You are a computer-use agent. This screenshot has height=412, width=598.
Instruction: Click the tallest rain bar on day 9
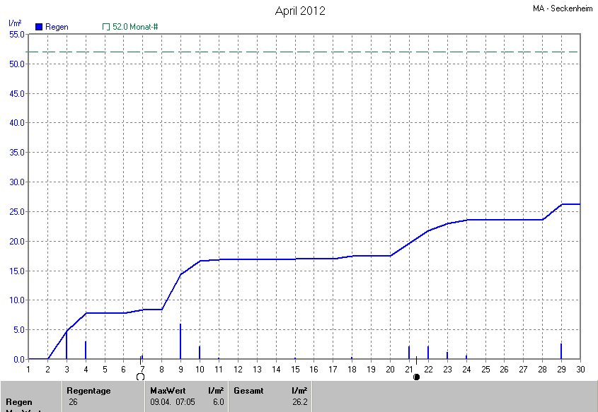(180, 342)
